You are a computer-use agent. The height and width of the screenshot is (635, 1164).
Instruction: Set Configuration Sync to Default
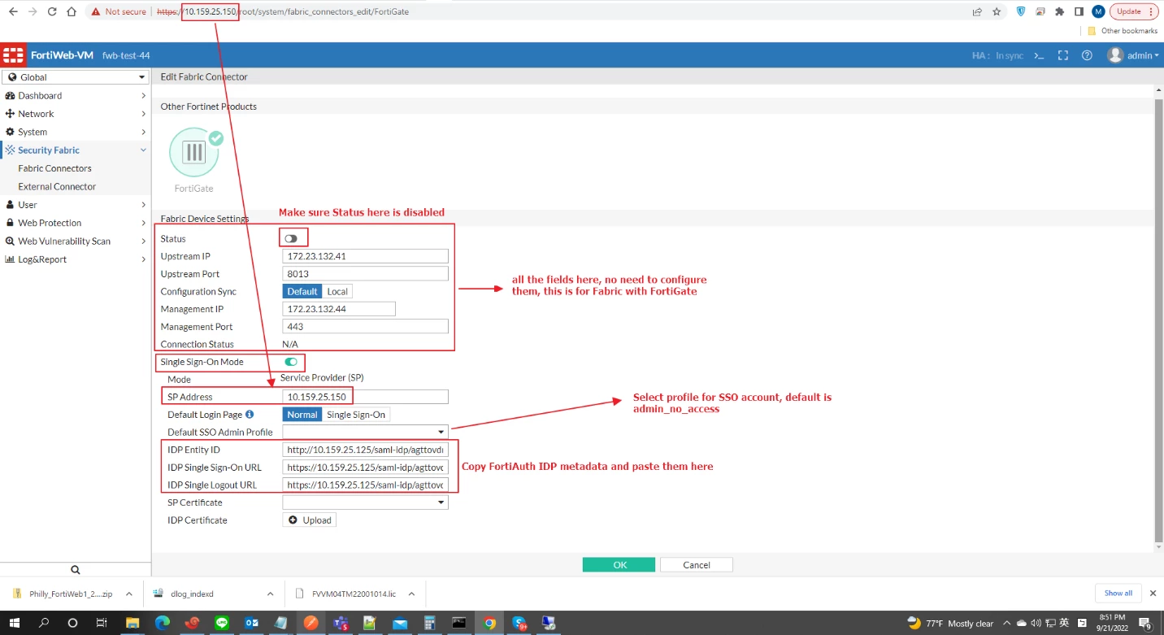tap(302, 291)
